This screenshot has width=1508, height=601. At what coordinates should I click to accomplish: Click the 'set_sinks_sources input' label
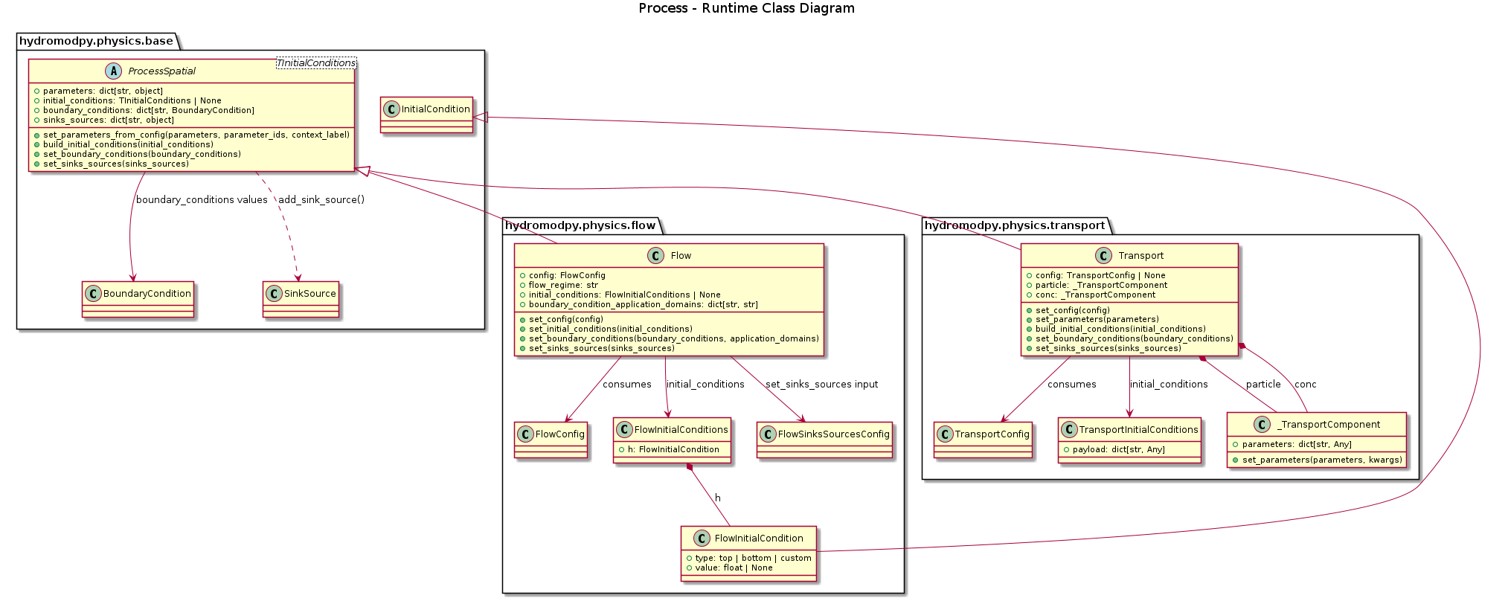(822, 385)
